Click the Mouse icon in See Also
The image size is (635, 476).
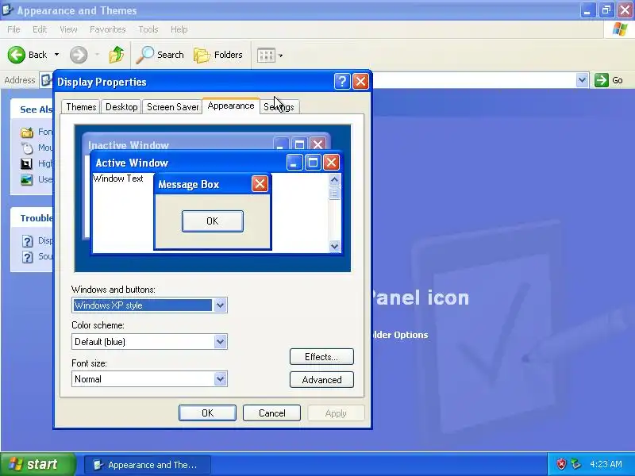coord(27,148)
